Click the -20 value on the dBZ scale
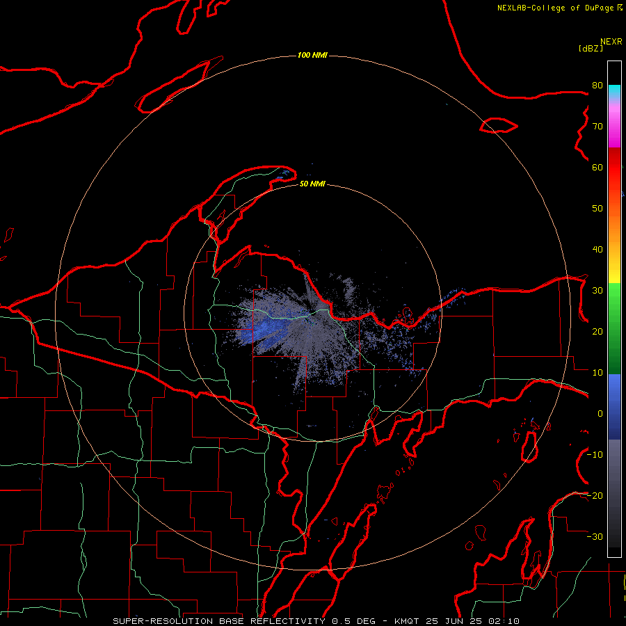 595,495
